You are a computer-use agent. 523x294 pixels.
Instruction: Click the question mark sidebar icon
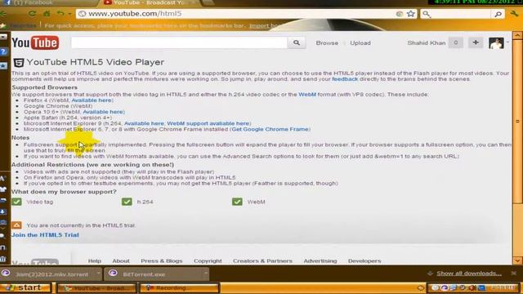[x=3, y=51]
